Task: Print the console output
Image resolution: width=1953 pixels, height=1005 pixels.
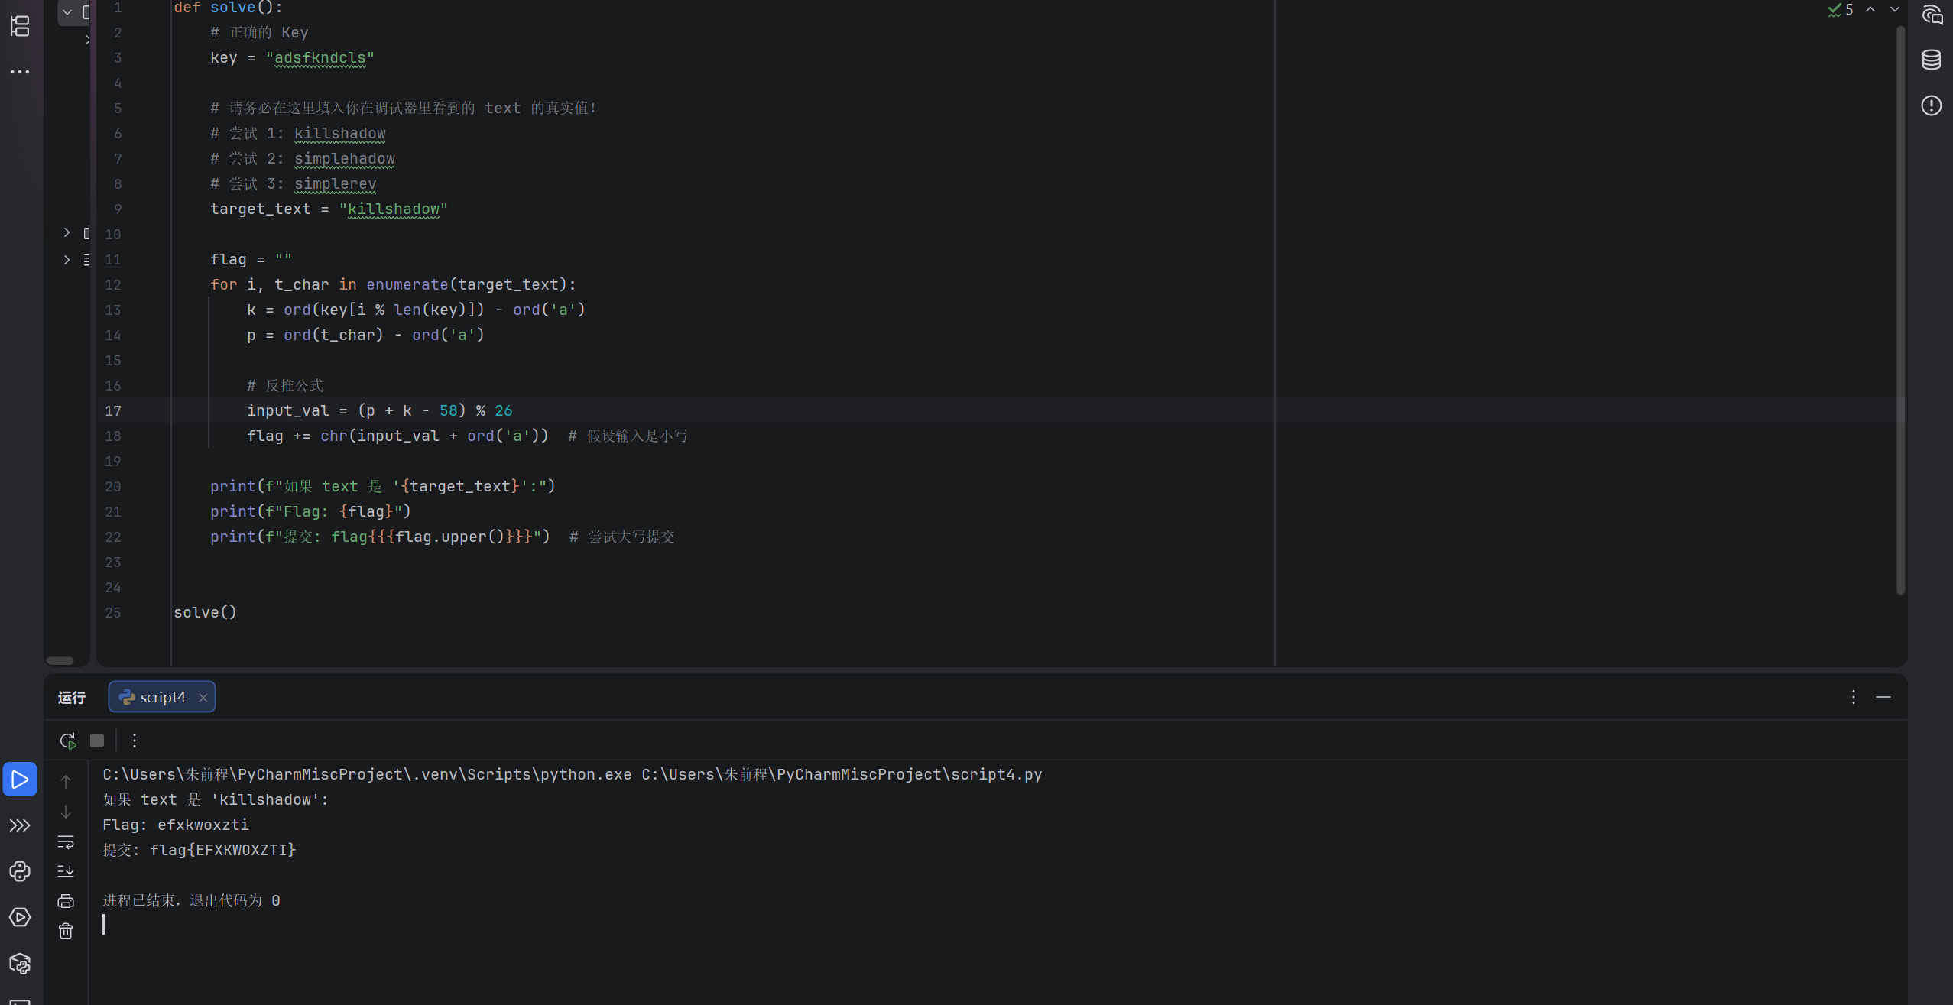Action: tap(66, 901)
